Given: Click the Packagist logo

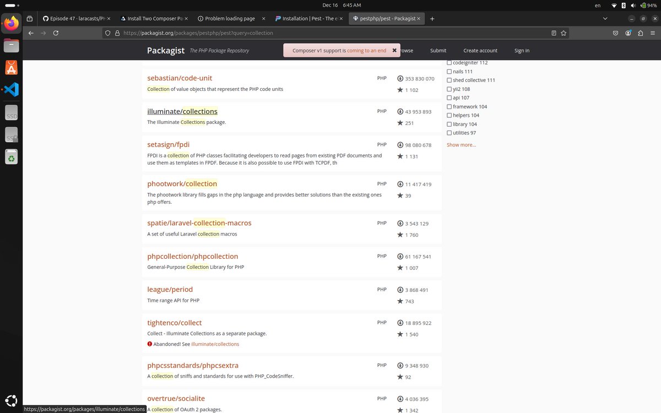Looking at the screenshot, I should point(166,51).
